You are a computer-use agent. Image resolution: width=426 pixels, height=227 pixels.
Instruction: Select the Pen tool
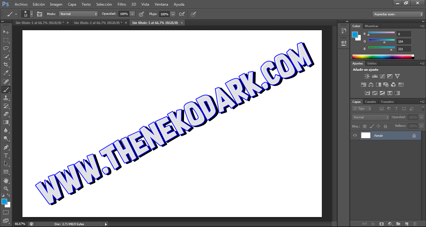(6, 147)
